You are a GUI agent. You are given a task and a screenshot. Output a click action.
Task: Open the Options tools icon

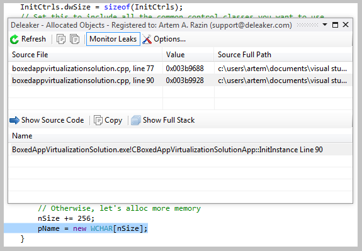tap(147, 39)
